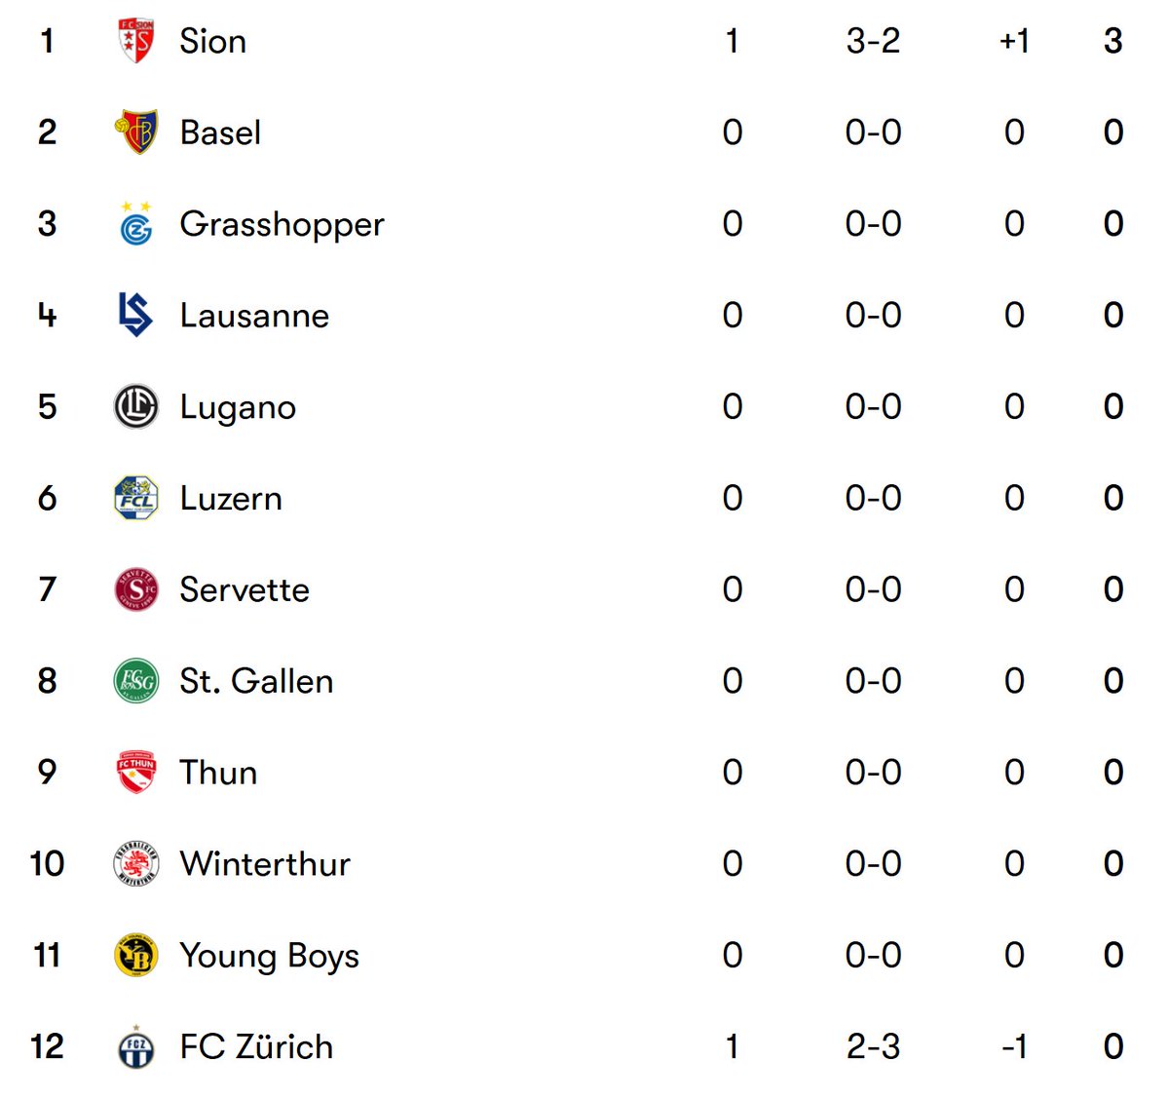The width and height of the screenshot is (1169, 1098).
Task: Select the Young Boys team name
Action: click(x=269, y=957)
